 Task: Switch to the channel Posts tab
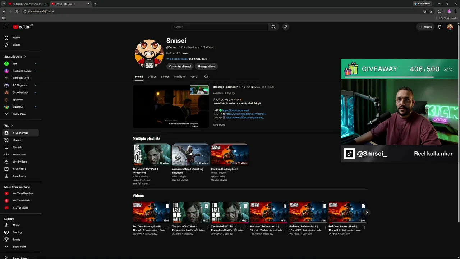click(193, 77)
